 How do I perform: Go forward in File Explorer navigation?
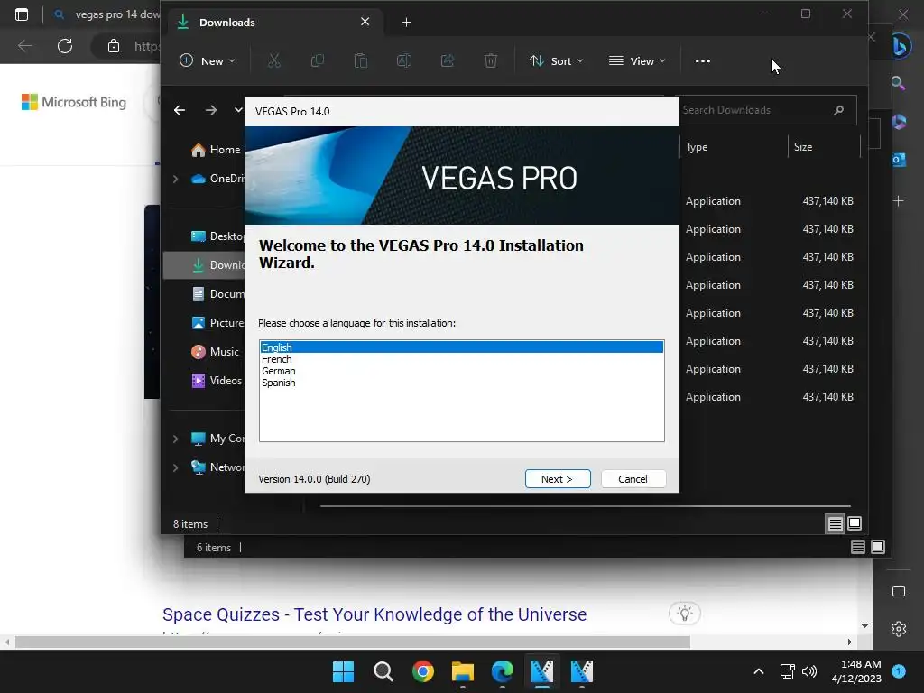pyautogui.click(x=211, y=110)
